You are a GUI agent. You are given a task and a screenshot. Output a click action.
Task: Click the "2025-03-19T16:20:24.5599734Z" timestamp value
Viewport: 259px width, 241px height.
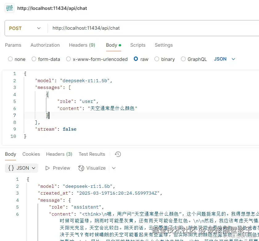pyautogui.click(x=118, y=193)
